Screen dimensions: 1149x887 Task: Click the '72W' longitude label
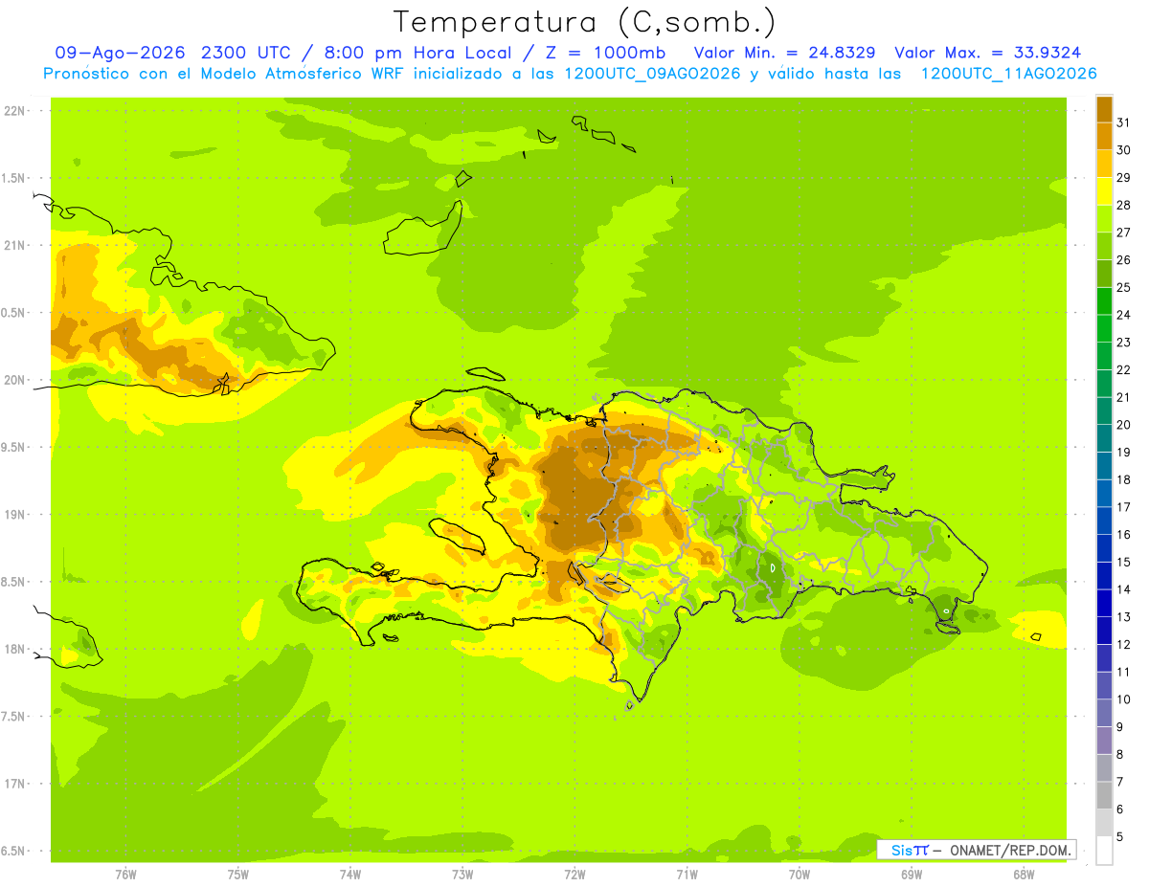click(x=574, y=875)
